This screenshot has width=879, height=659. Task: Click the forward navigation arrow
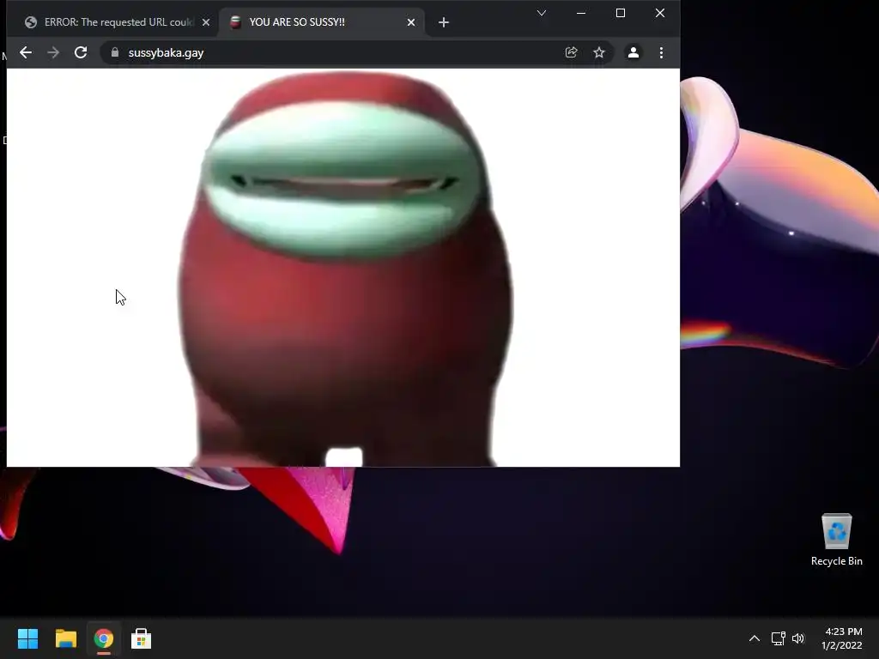[x=53, y=52]
